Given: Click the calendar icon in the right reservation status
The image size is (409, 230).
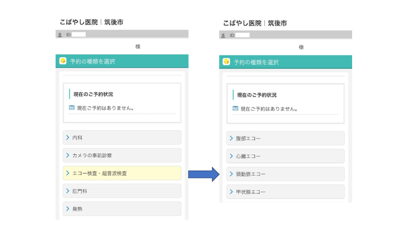Looking at the screenshot, I should 235,109.
